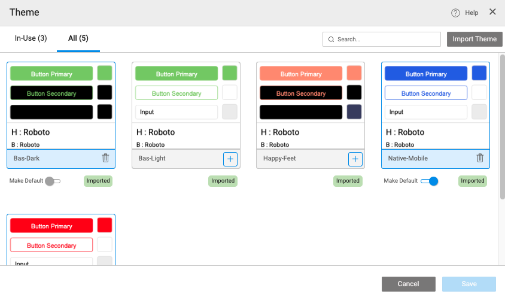The height and width of the screenshot is (300, 505).
Task: Open Help via the question mark icon
Action: (x=455, y=13)
